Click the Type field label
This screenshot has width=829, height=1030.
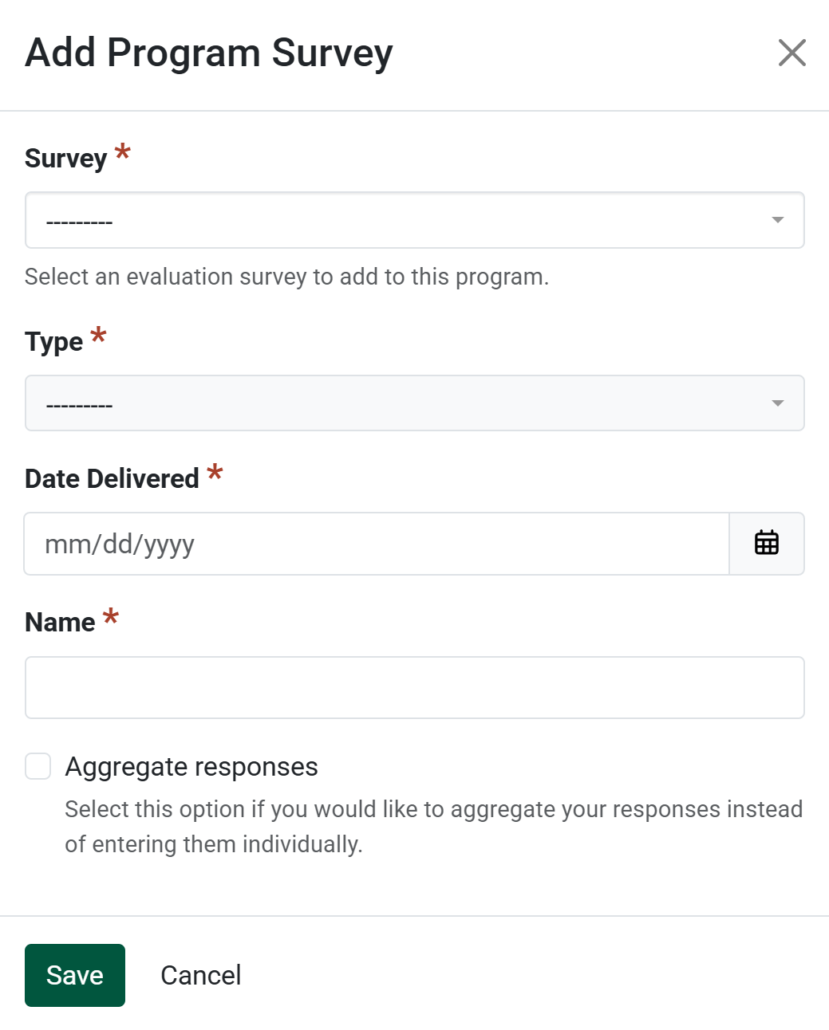coord(53,342)
